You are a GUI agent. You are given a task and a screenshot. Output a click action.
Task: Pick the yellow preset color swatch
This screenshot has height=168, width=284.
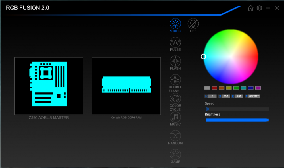pyautogui.click(x=229, y=88)
